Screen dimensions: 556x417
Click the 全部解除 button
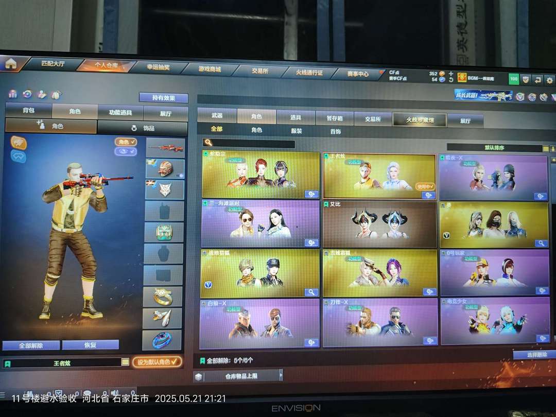coord(31,345)
